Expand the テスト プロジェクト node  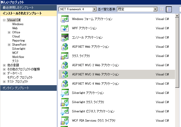point(4,82)
